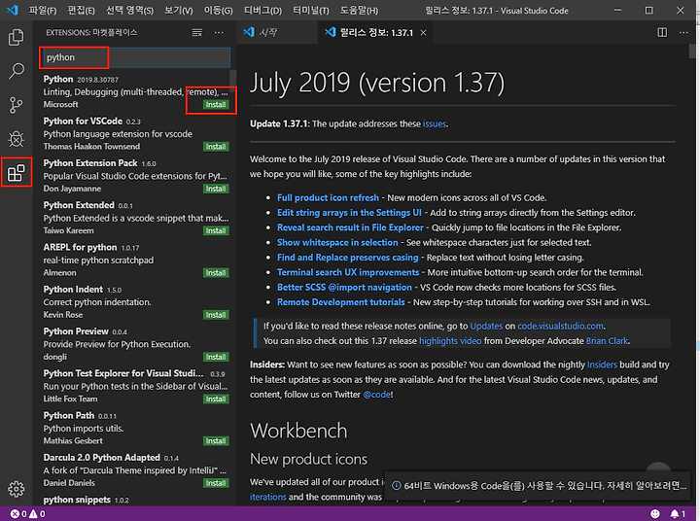Close the release notes 1.37.1 tab

tap(423, 33)
